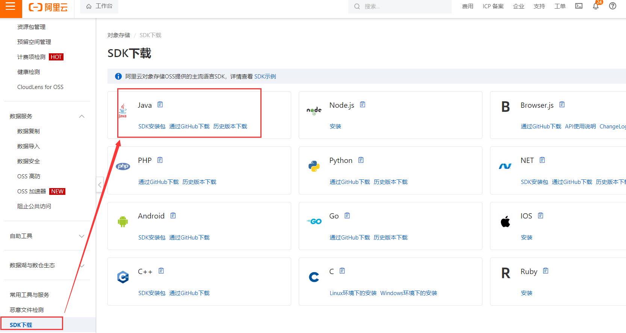Click the document icon beside Node.js
Viewport: 626px width, 333px height.
coord(363,104)
